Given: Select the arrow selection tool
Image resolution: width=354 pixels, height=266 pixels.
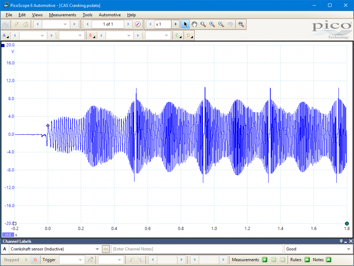Looking at the screenshot, I should point(185,24).
